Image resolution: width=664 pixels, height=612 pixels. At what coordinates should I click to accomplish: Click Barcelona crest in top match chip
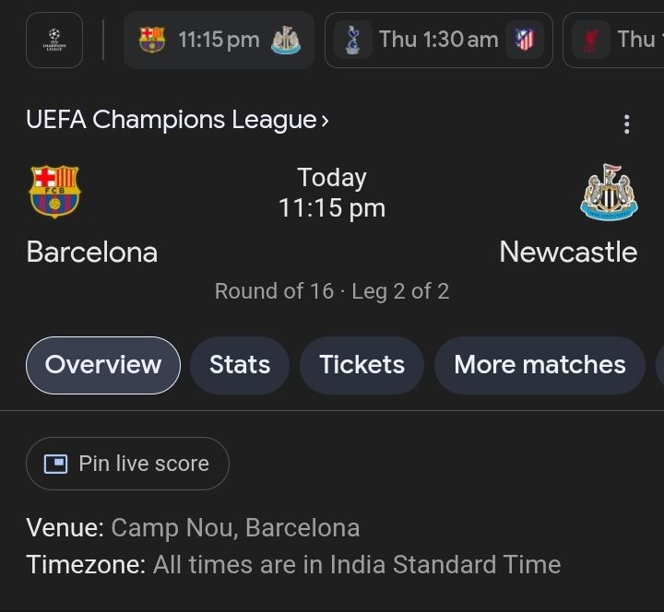151,40
